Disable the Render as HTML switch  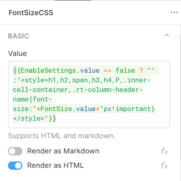pyautogui.click(x=15, y=165)
